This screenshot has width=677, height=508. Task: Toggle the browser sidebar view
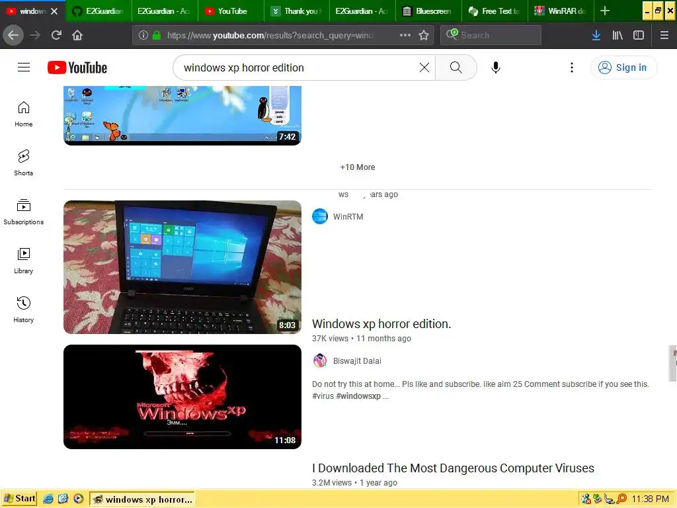[639, 35]
